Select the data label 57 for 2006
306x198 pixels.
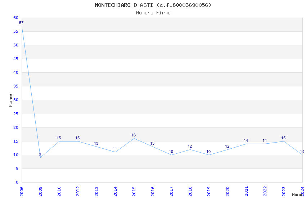21,23
